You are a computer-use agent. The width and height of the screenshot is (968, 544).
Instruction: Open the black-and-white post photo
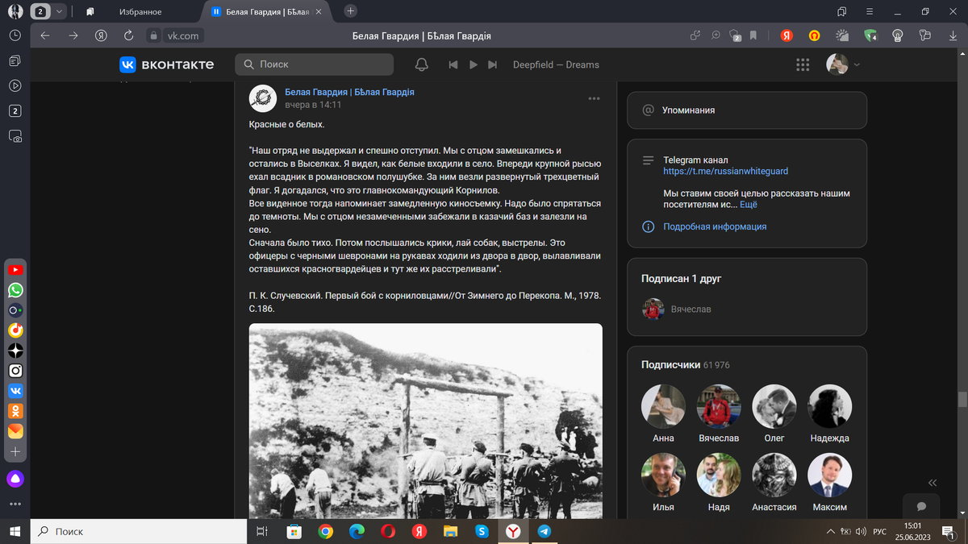425,421
